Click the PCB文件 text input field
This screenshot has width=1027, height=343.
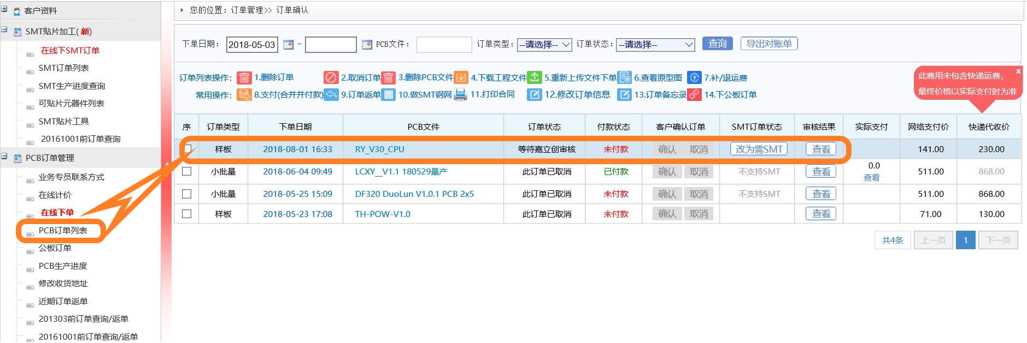click(444, 45)
